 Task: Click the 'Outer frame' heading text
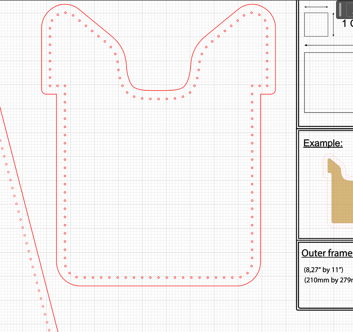pos(327,253)
